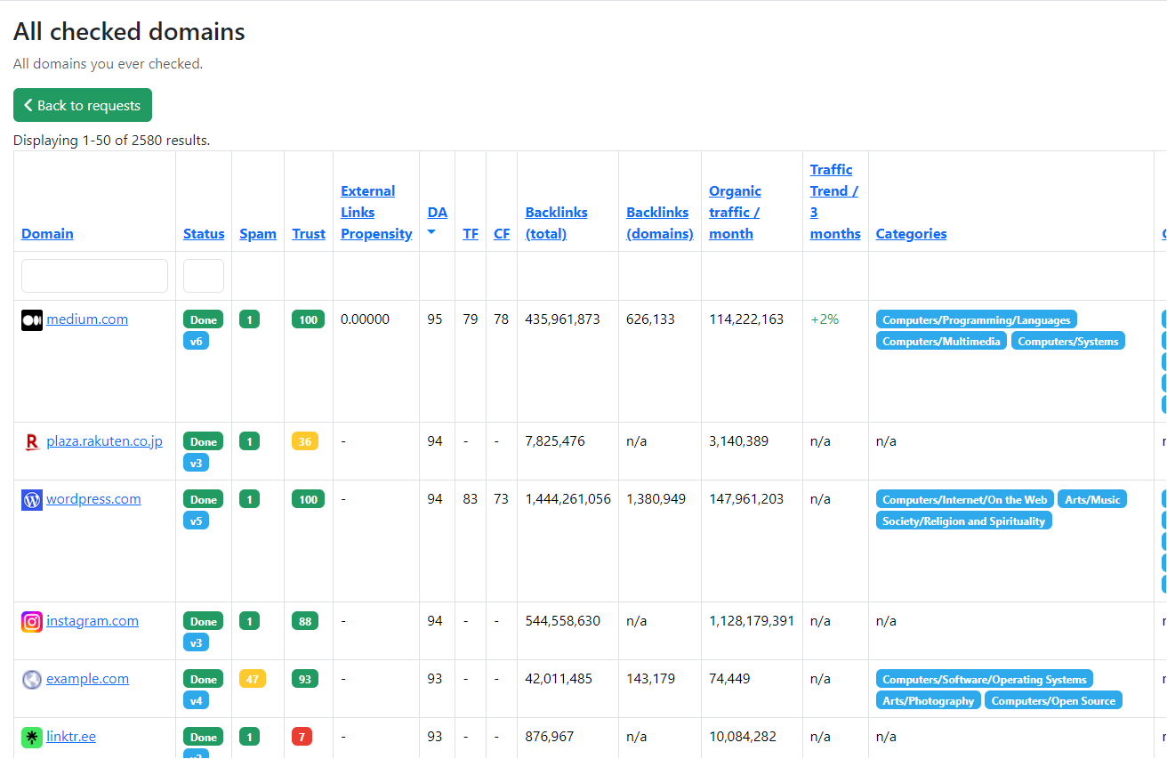Image resolution: width=1167 pixels, height=759 pixels.
Task: Select Computers/Software/Operating Systems tag
Action: coord(985,679)
